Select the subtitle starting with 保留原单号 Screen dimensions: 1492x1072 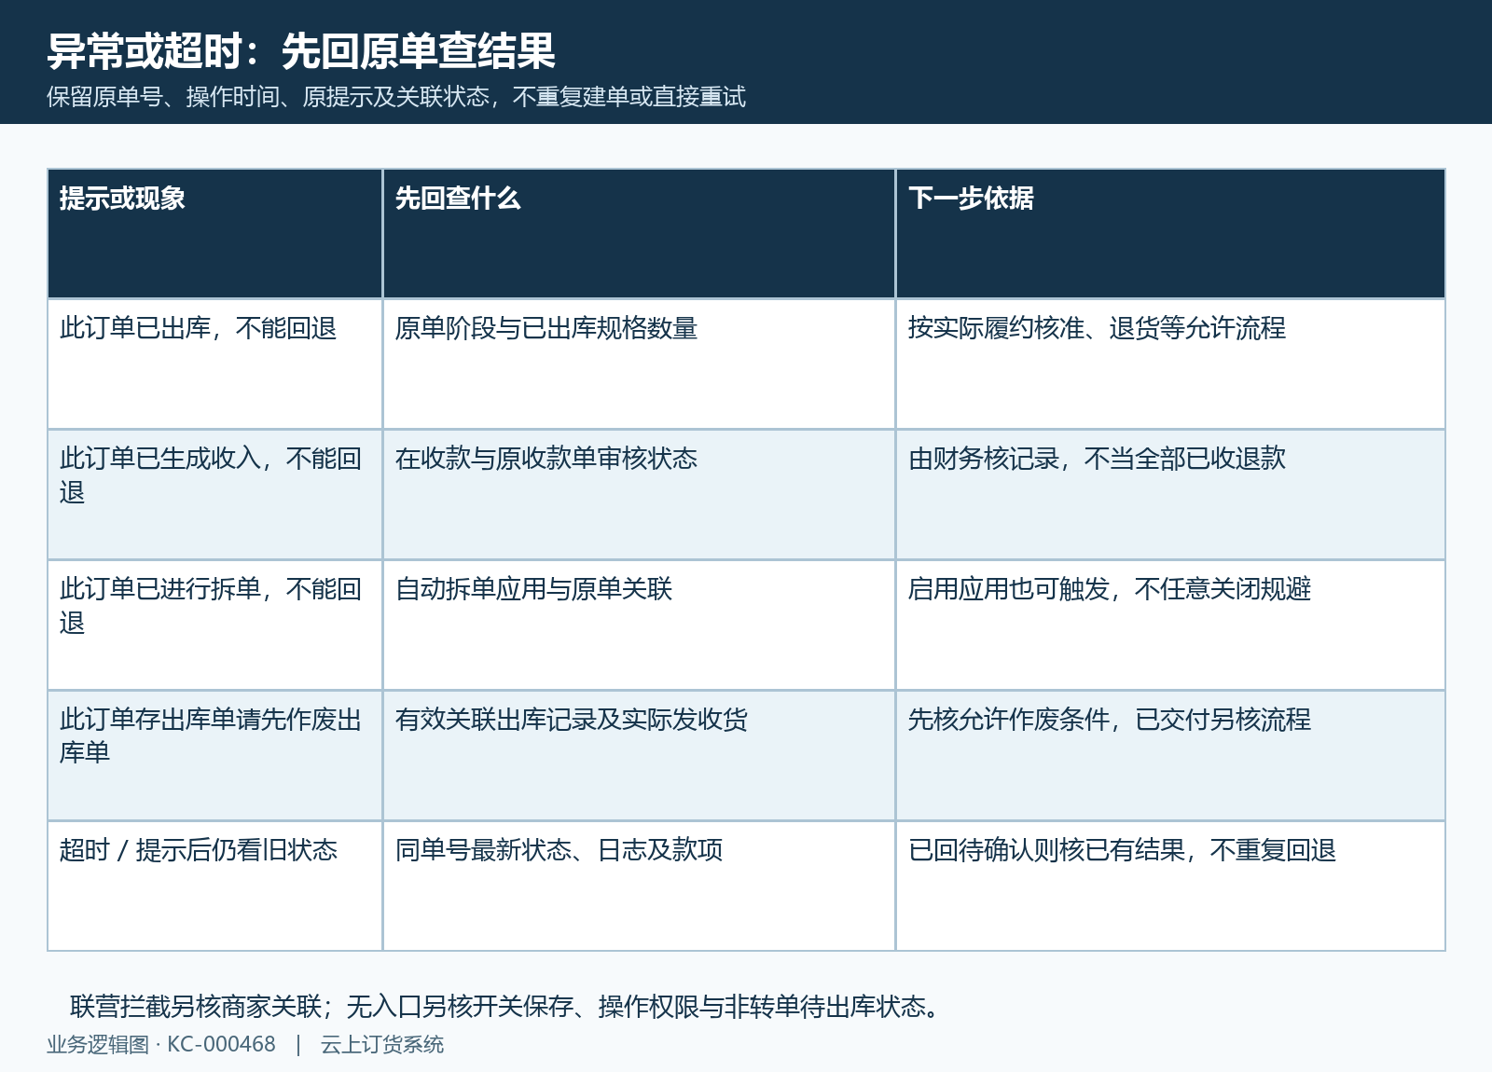pos(396,97)
